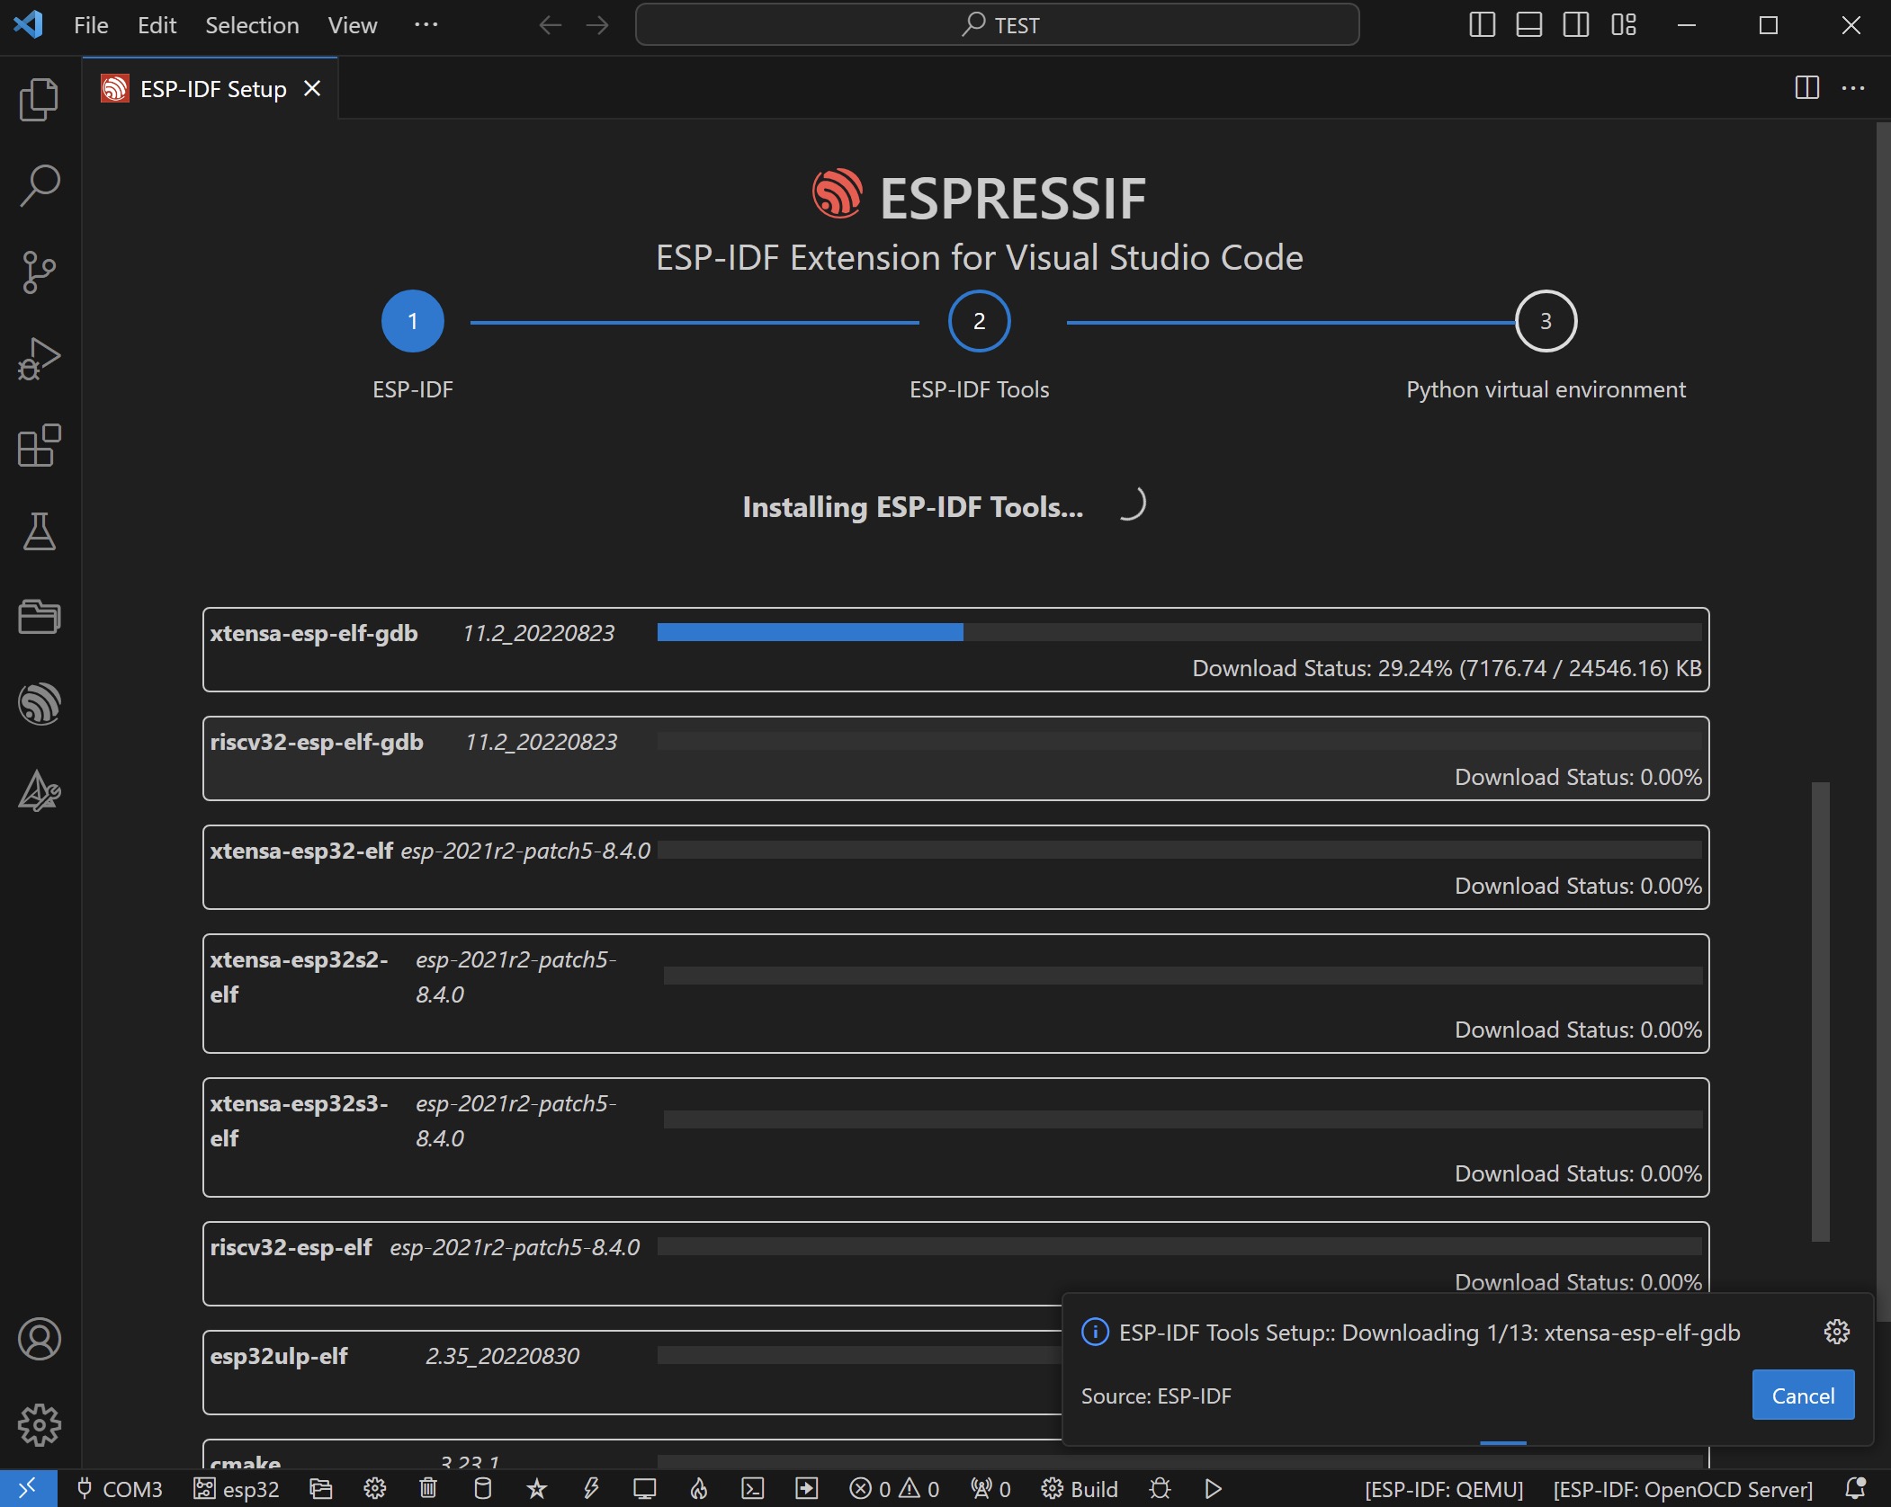Screen dimensions: 1891x1507
Task: Click the Flash device lightning icon
Action: coord(591,1489)
